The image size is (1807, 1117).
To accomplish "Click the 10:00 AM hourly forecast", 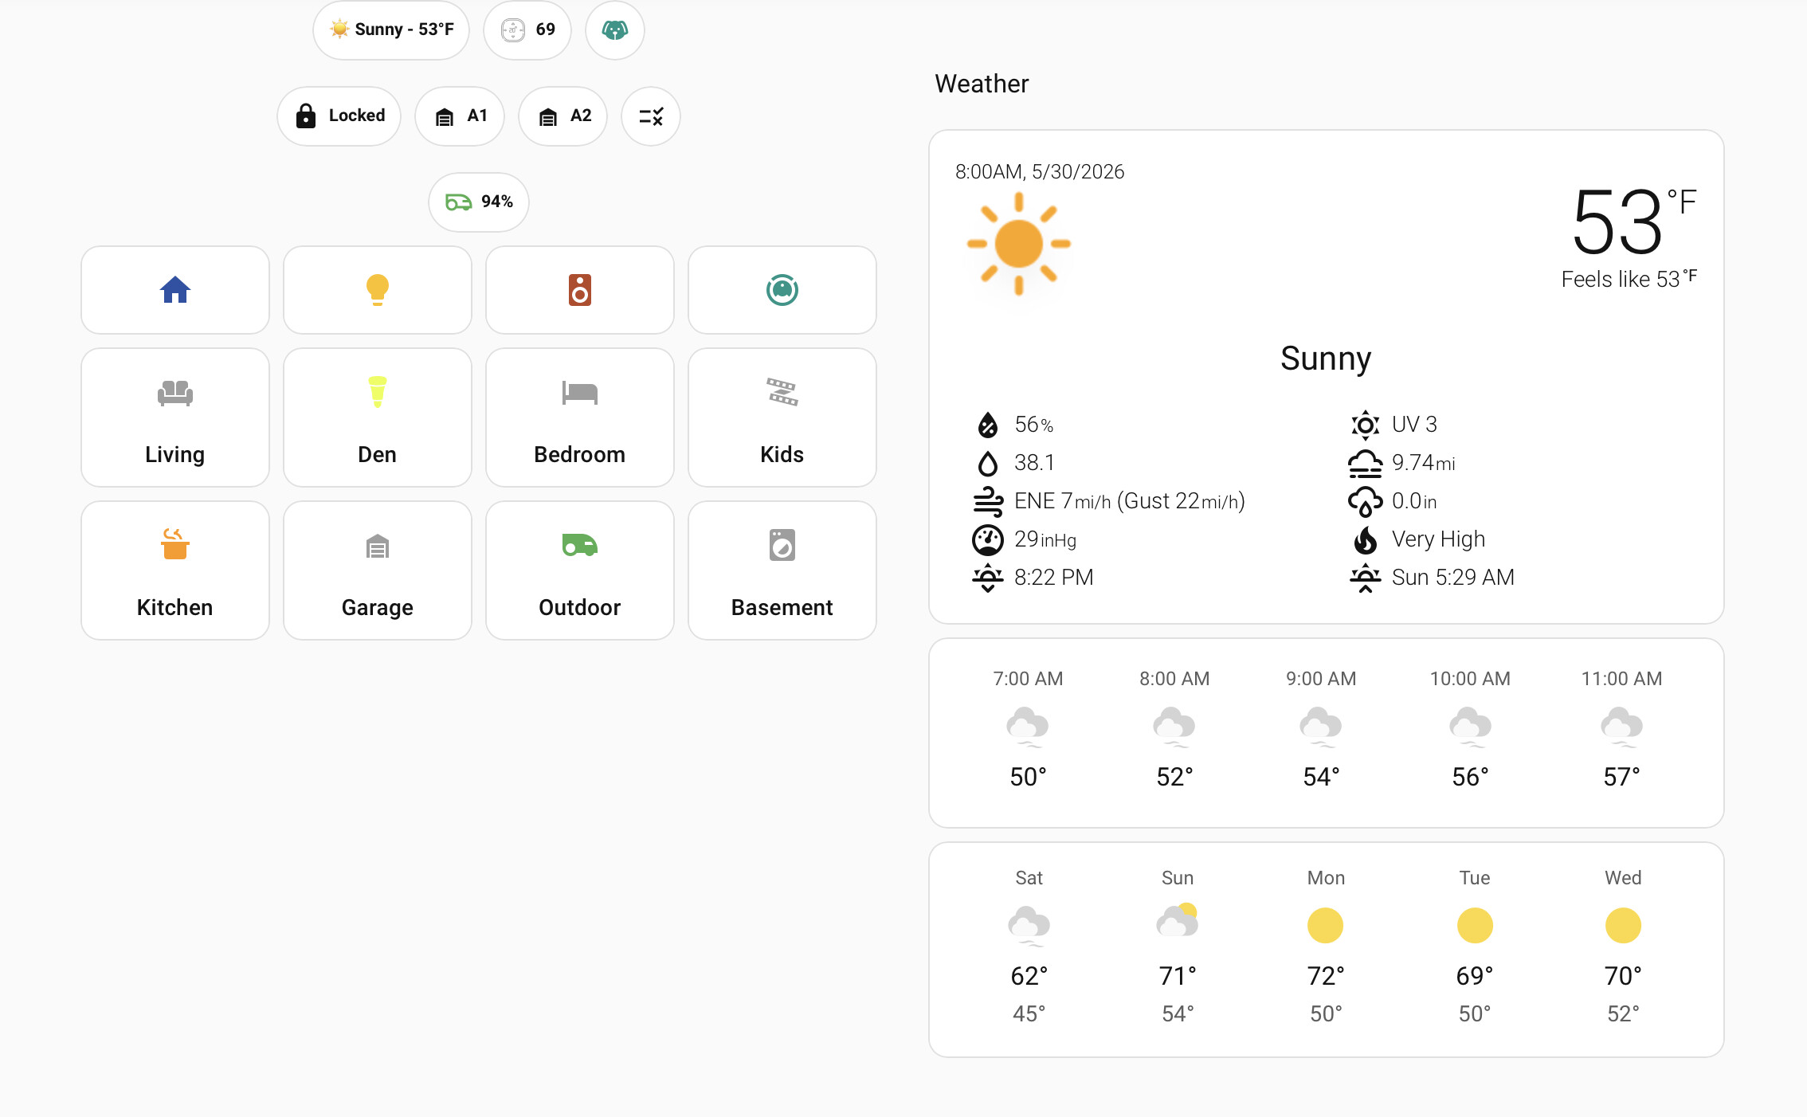I will click(x=1470, y=730).
